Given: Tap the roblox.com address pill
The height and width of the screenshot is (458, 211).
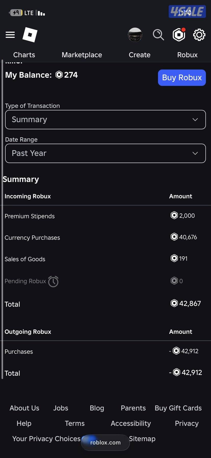Looking at the screenshot, I should (105, 443).
